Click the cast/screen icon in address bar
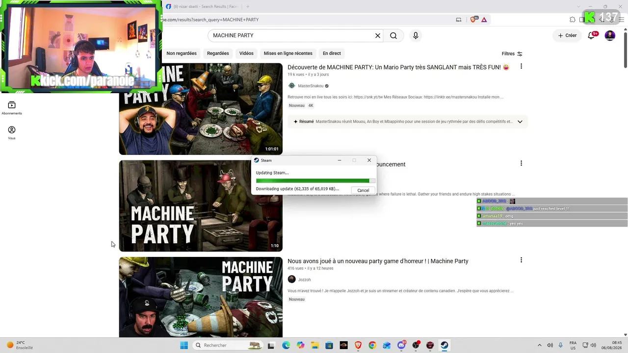Screen dimensions: 628x353 click(459, 20)
